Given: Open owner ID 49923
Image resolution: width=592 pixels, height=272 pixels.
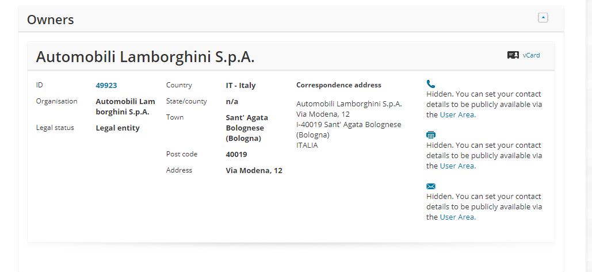Looking at the screenshot, I should coord(106,86).
